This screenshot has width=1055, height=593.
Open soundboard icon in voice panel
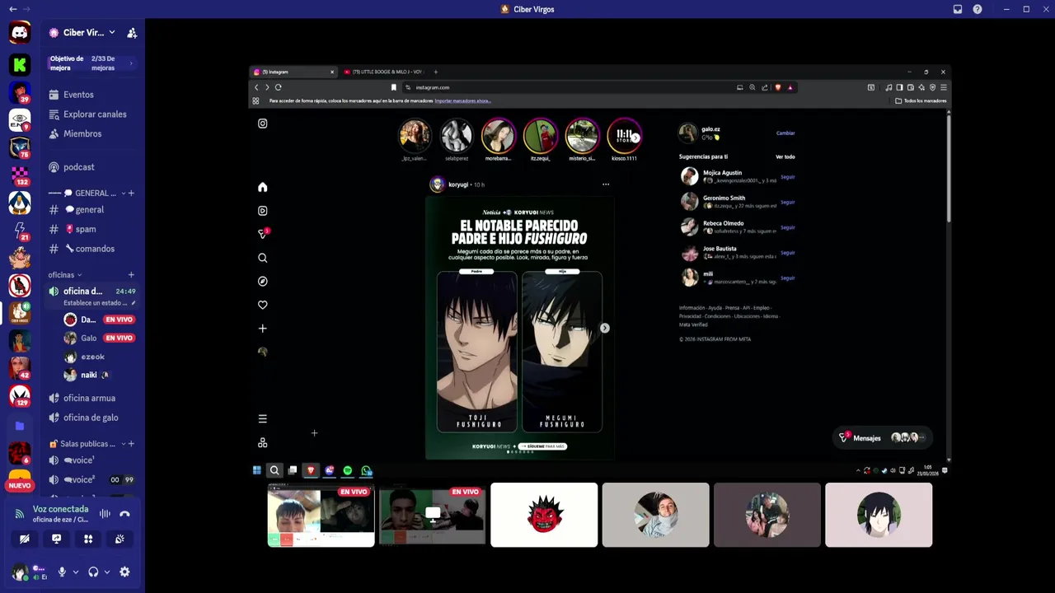120,539
